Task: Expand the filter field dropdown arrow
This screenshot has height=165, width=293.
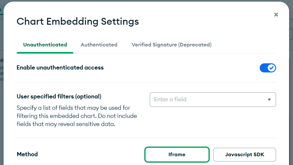Action: 269,99
